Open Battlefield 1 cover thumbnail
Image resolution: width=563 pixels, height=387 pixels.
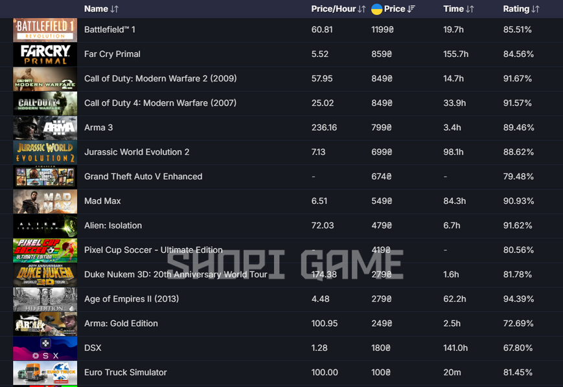click(x=45, y=30)
